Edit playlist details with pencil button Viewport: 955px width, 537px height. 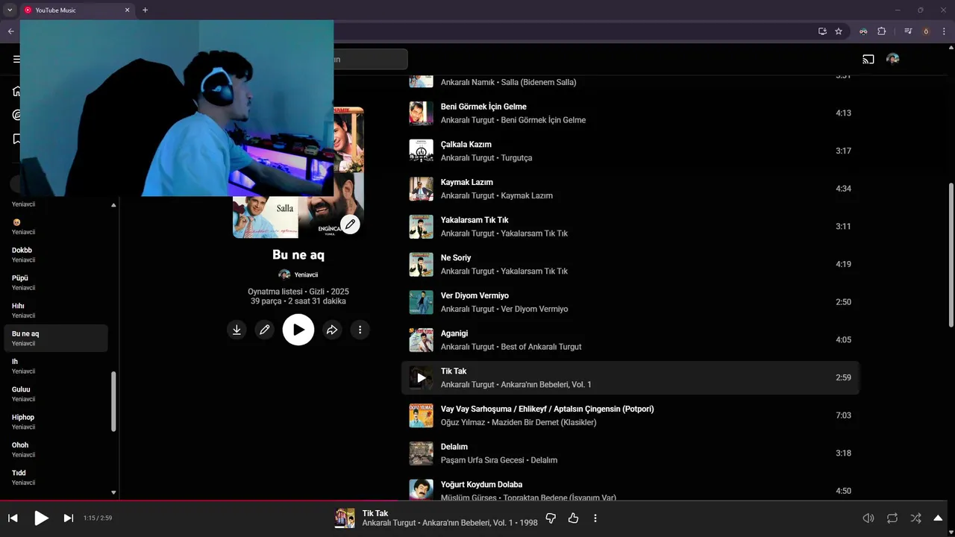click(264, 330)
